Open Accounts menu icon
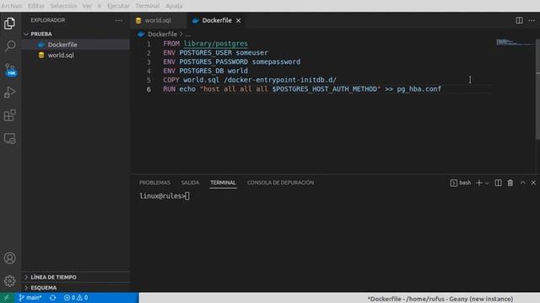The width and height of the screenshot is (540, 303). pos(9,258)
